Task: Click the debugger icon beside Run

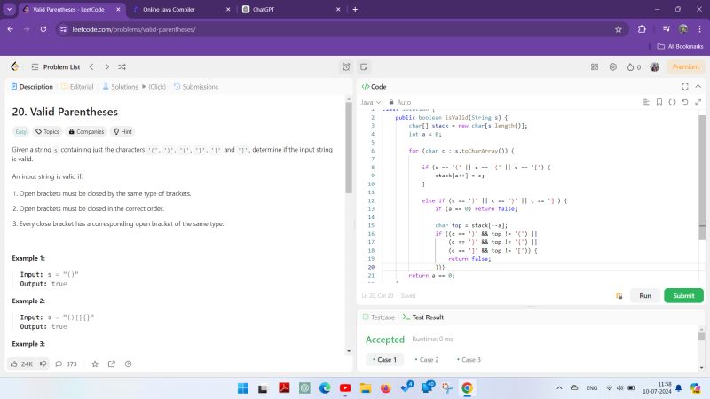Action: coord(619,296)
